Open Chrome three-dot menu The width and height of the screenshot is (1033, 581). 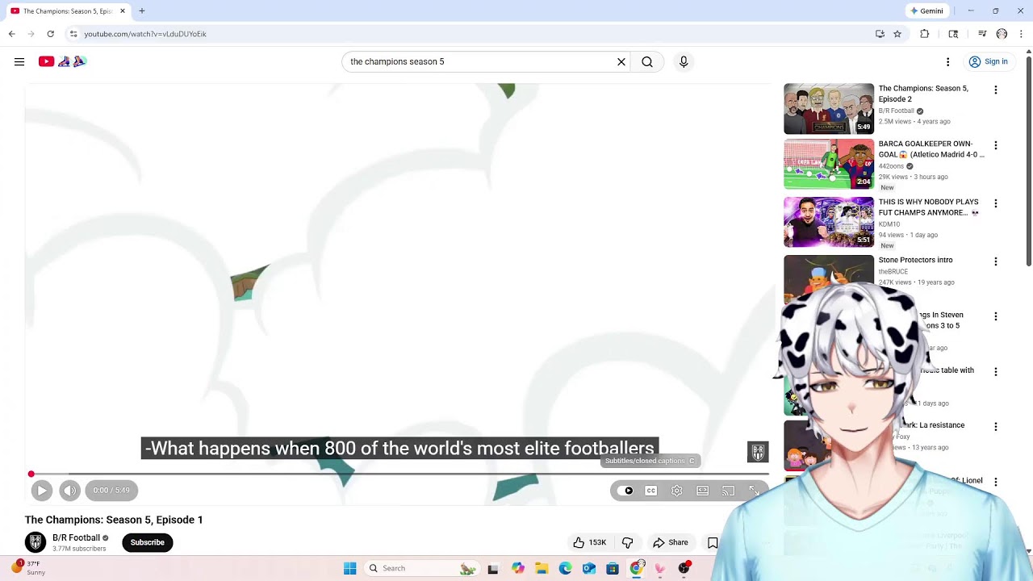[x=1021, y=34]
